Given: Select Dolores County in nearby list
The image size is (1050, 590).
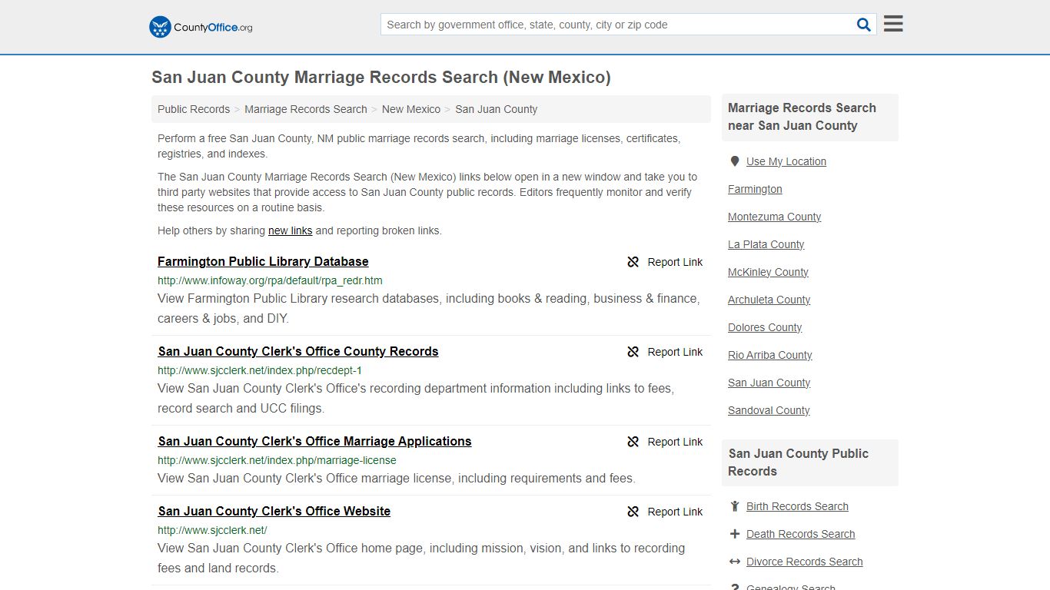Looking at the screenshot, I should pyautogui.click(x=765, y=327).
